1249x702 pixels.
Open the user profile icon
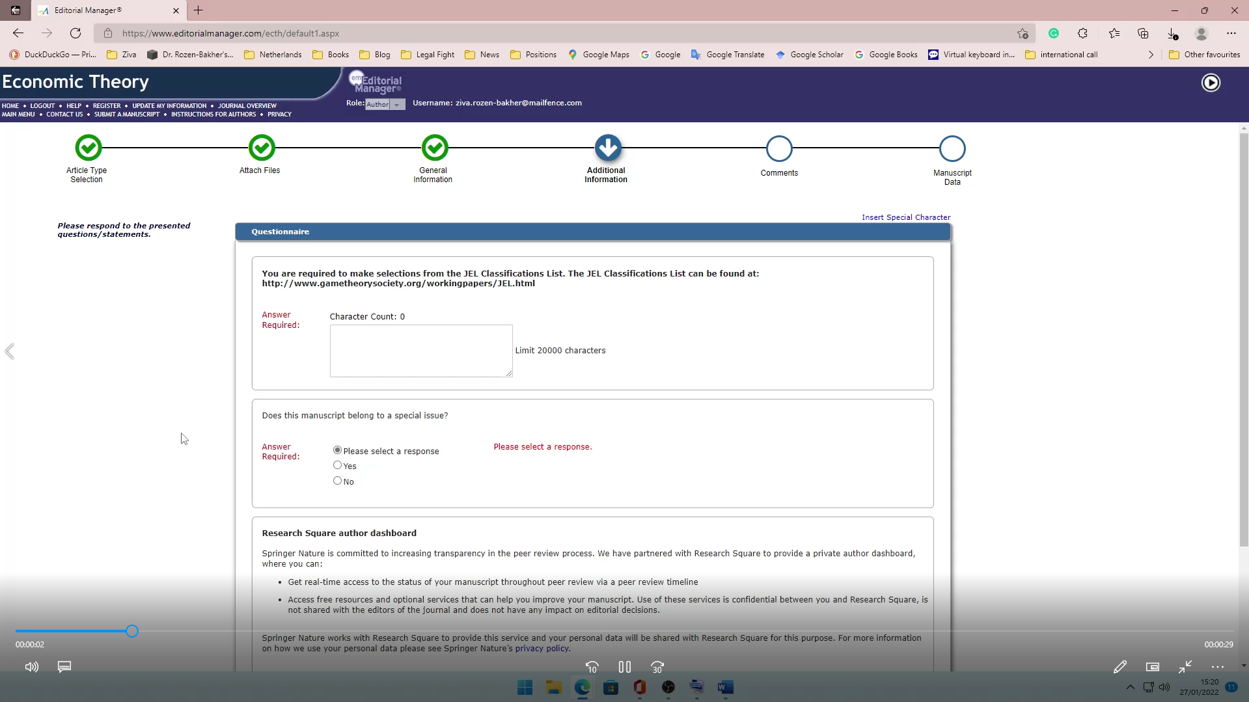[x=1201, y=33]
